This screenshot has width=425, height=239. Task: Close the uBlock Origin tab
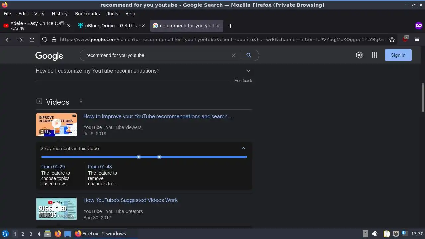click(x=143, y=26)
